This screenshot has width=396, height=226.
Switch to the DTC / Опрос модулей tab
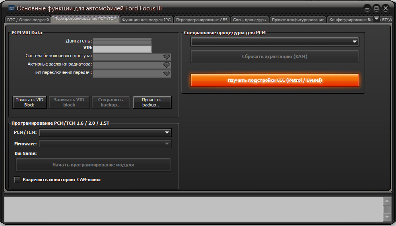point(28,19)
